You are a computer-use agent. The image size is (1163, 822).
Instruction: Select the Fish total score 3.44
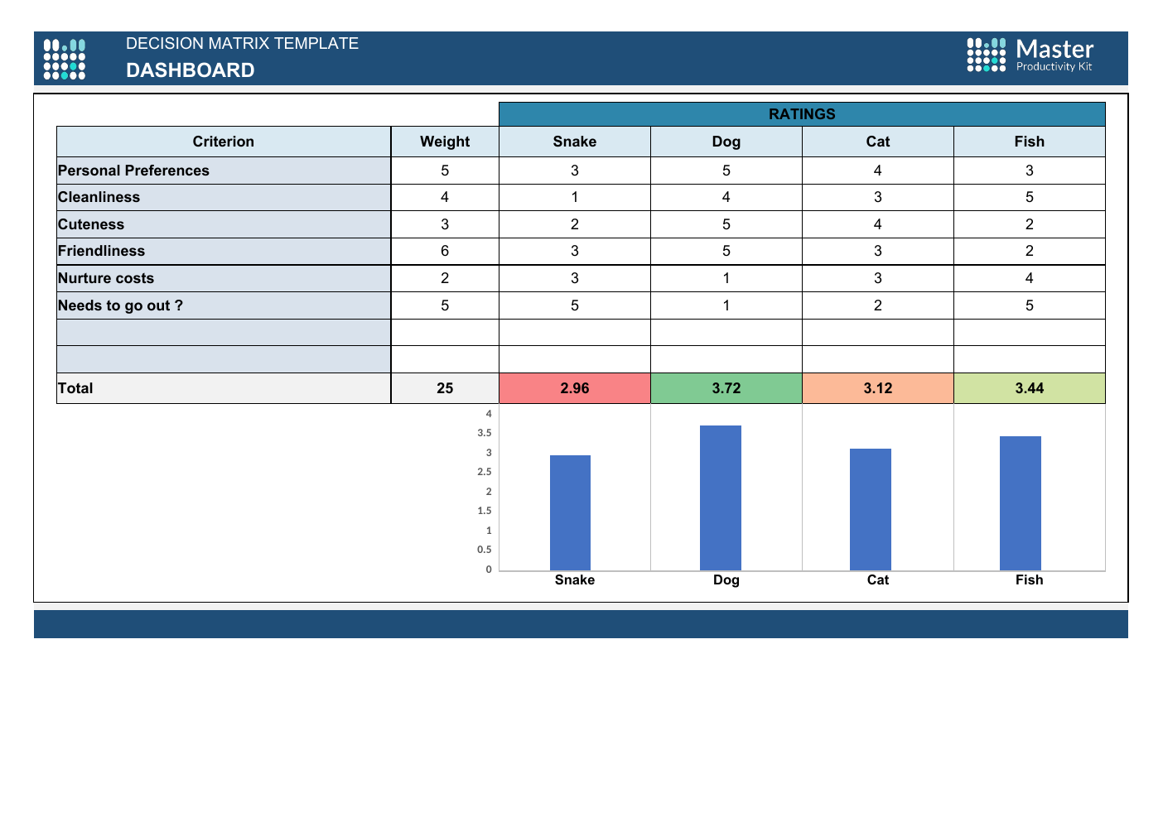point(1030,388)
